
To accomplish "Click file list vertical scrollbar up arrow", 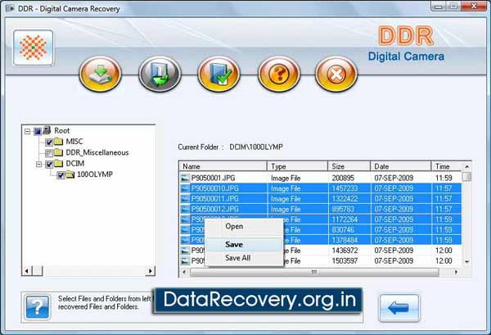I will click(467, 166).
